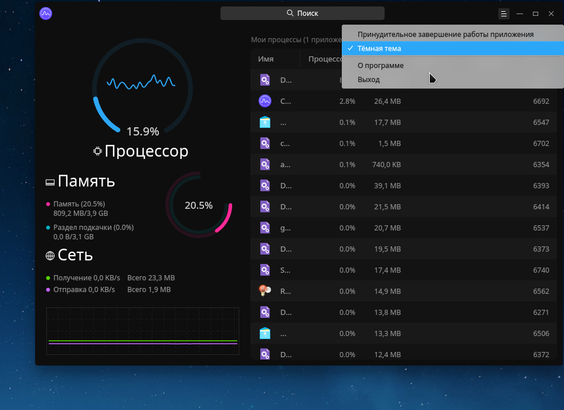Click the gear icon in row PID 6740
This screenshot has height=410, width=564.
(265, 270)
